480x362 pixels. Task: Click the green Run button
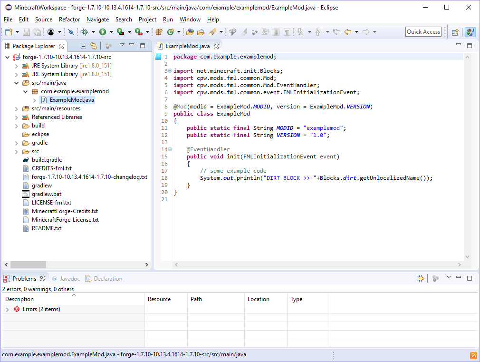(103, 32)
